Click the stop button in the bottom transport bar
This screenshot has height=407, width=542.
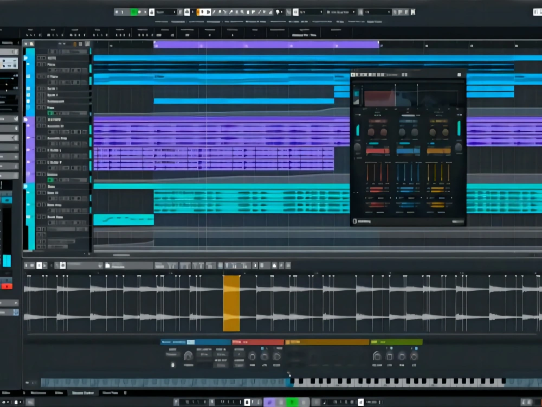(281, 402)
